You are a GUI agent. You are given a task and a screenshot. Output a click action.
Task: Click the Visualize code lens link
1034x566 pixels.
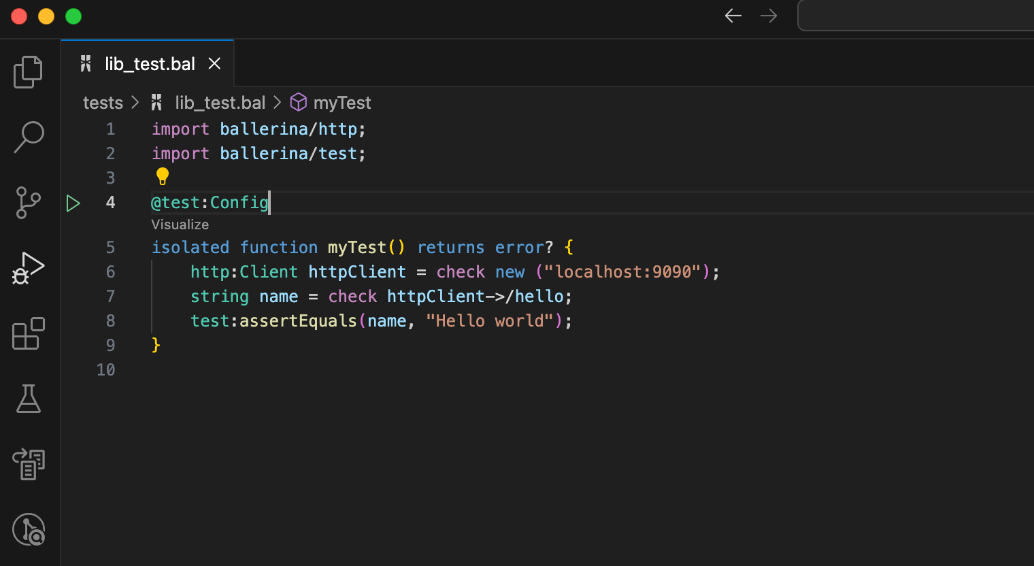pos(180,224)
